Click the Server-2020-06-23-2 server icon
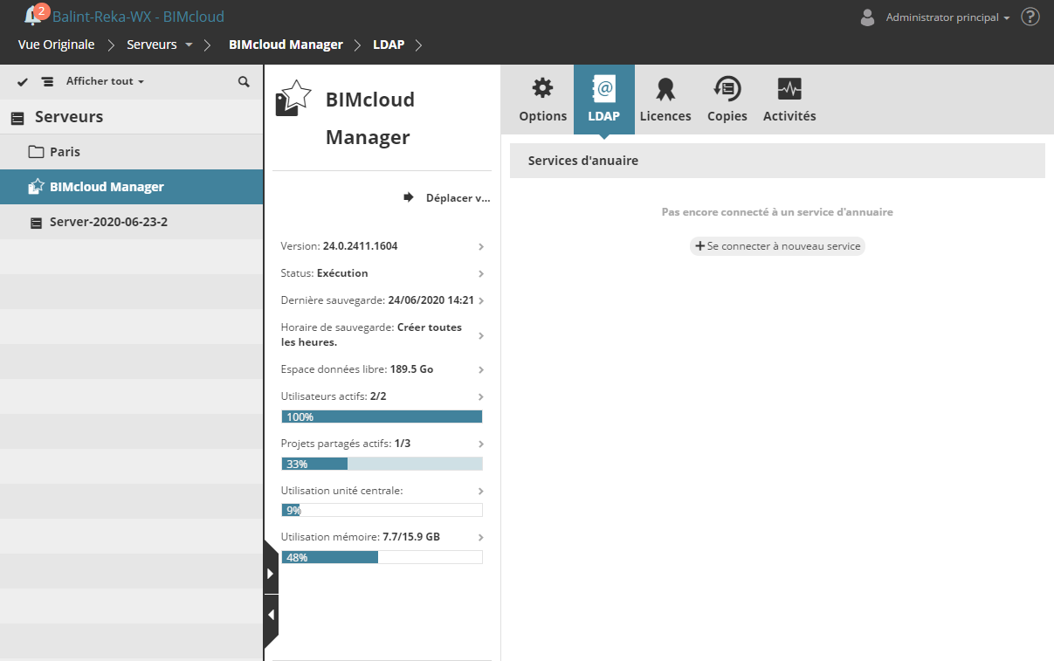 (36, 223)
